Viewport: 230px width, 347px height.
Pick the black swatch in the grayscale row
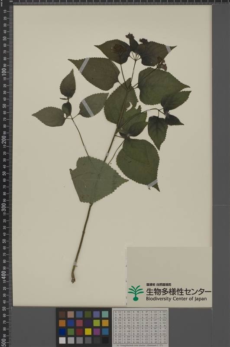coord(105,340)
